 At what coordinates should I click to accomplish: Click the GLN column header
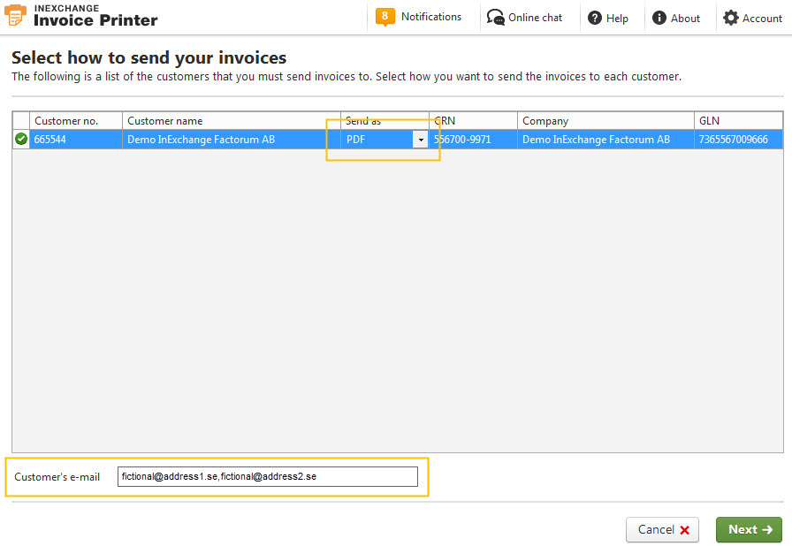pos(738,121)
